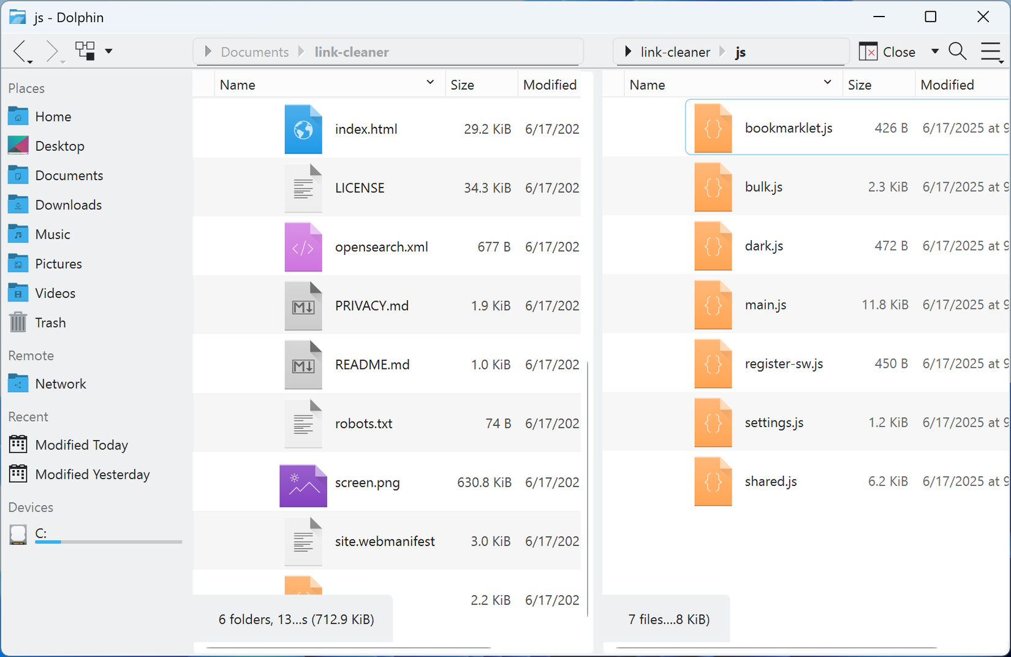Open the dropdown next to the Close button

[935, 51]
